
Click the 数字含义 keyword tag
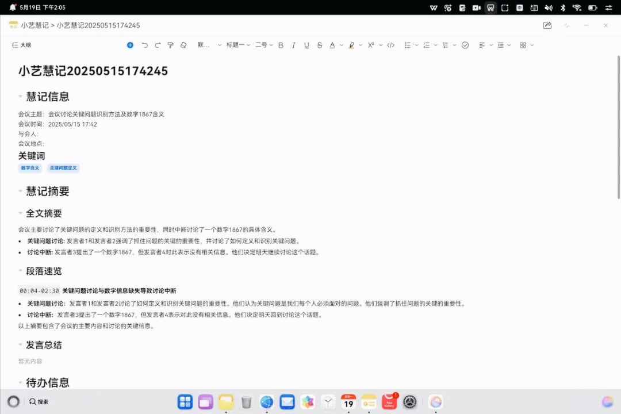pos(30,168)
